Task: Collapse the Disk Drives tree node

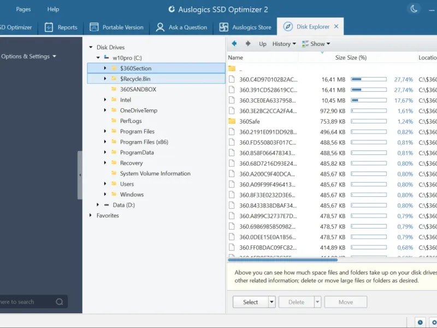Action: 91,47
